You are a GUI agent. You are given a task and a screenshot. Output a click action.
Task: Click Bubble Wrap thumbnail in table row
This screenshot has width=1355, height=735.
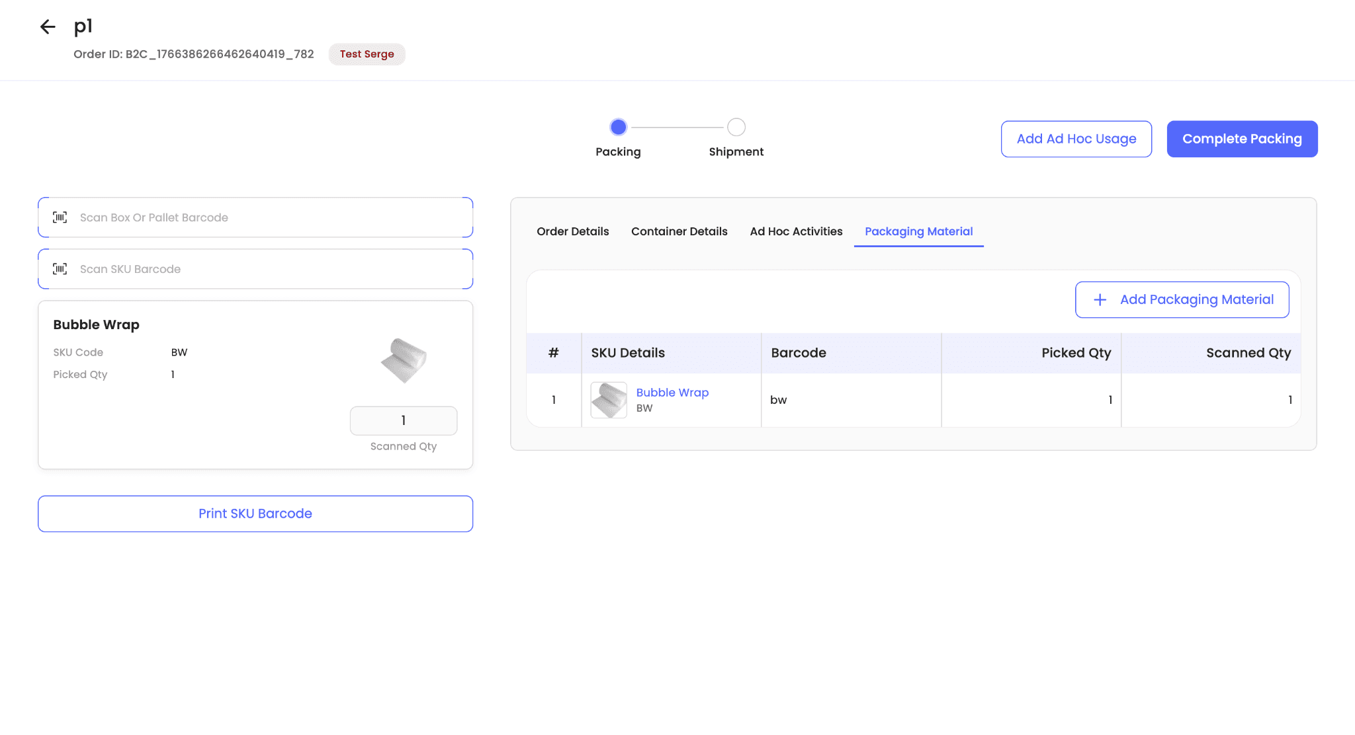pos(608,400)
